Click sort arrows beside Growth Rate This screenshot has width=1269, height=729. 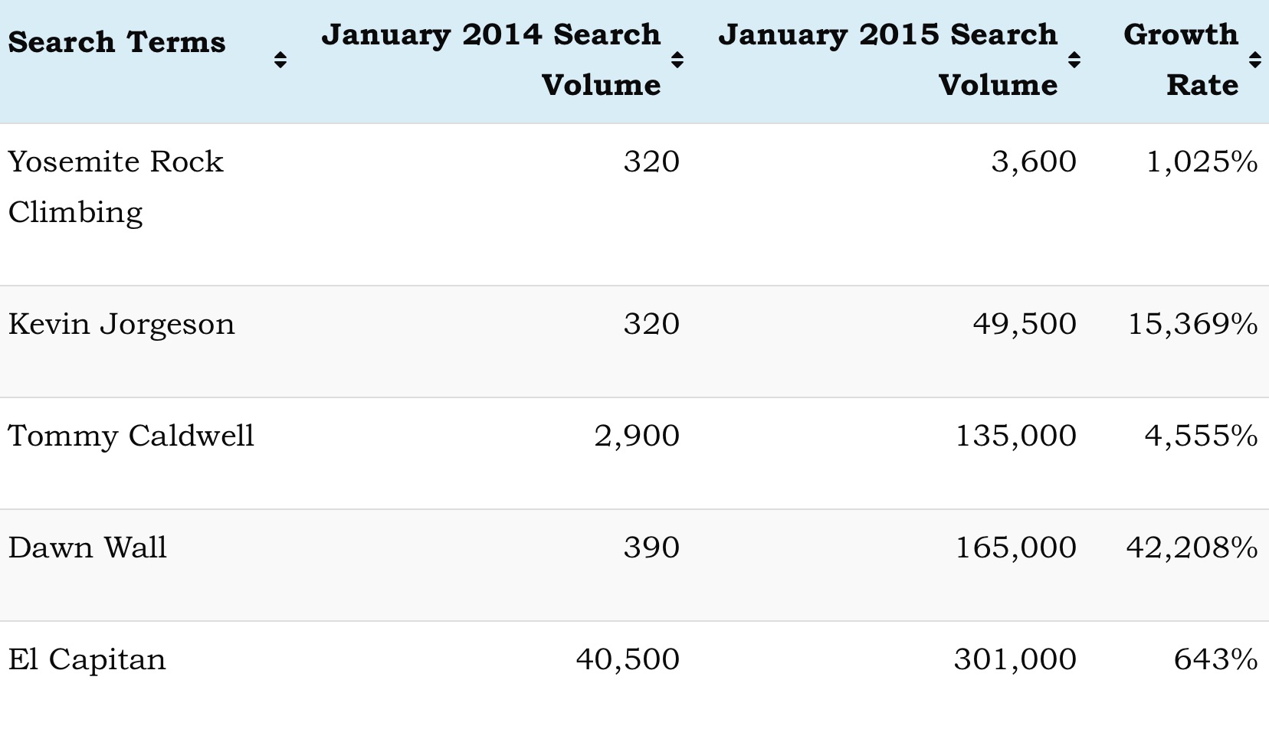coord(1255,60)
